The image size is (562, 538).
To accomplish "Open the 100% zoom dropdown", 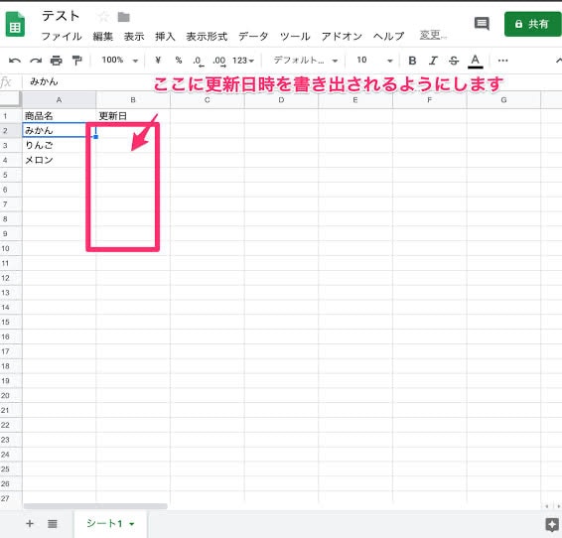I will tap(120, 61).
